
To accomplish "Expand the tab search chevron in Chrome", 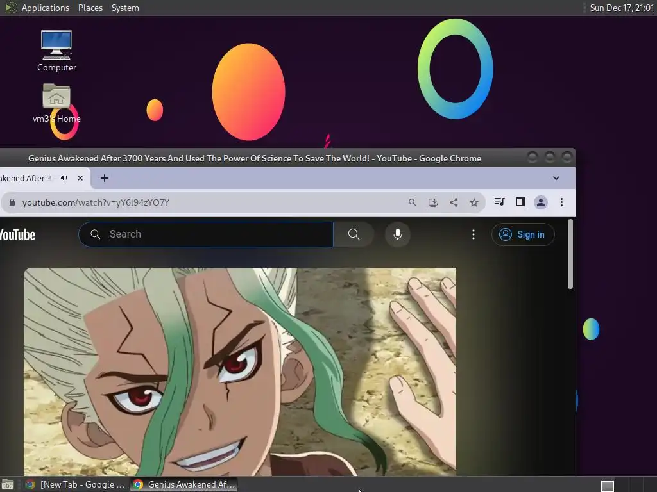I will pos(556,178).
